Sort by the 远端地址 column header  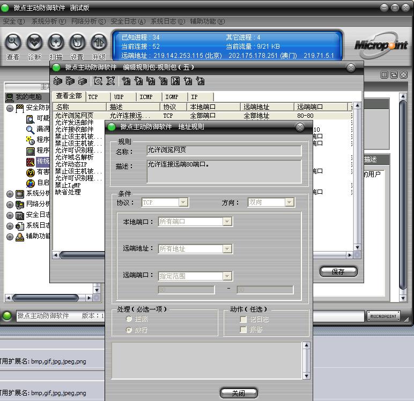[267, 107]
